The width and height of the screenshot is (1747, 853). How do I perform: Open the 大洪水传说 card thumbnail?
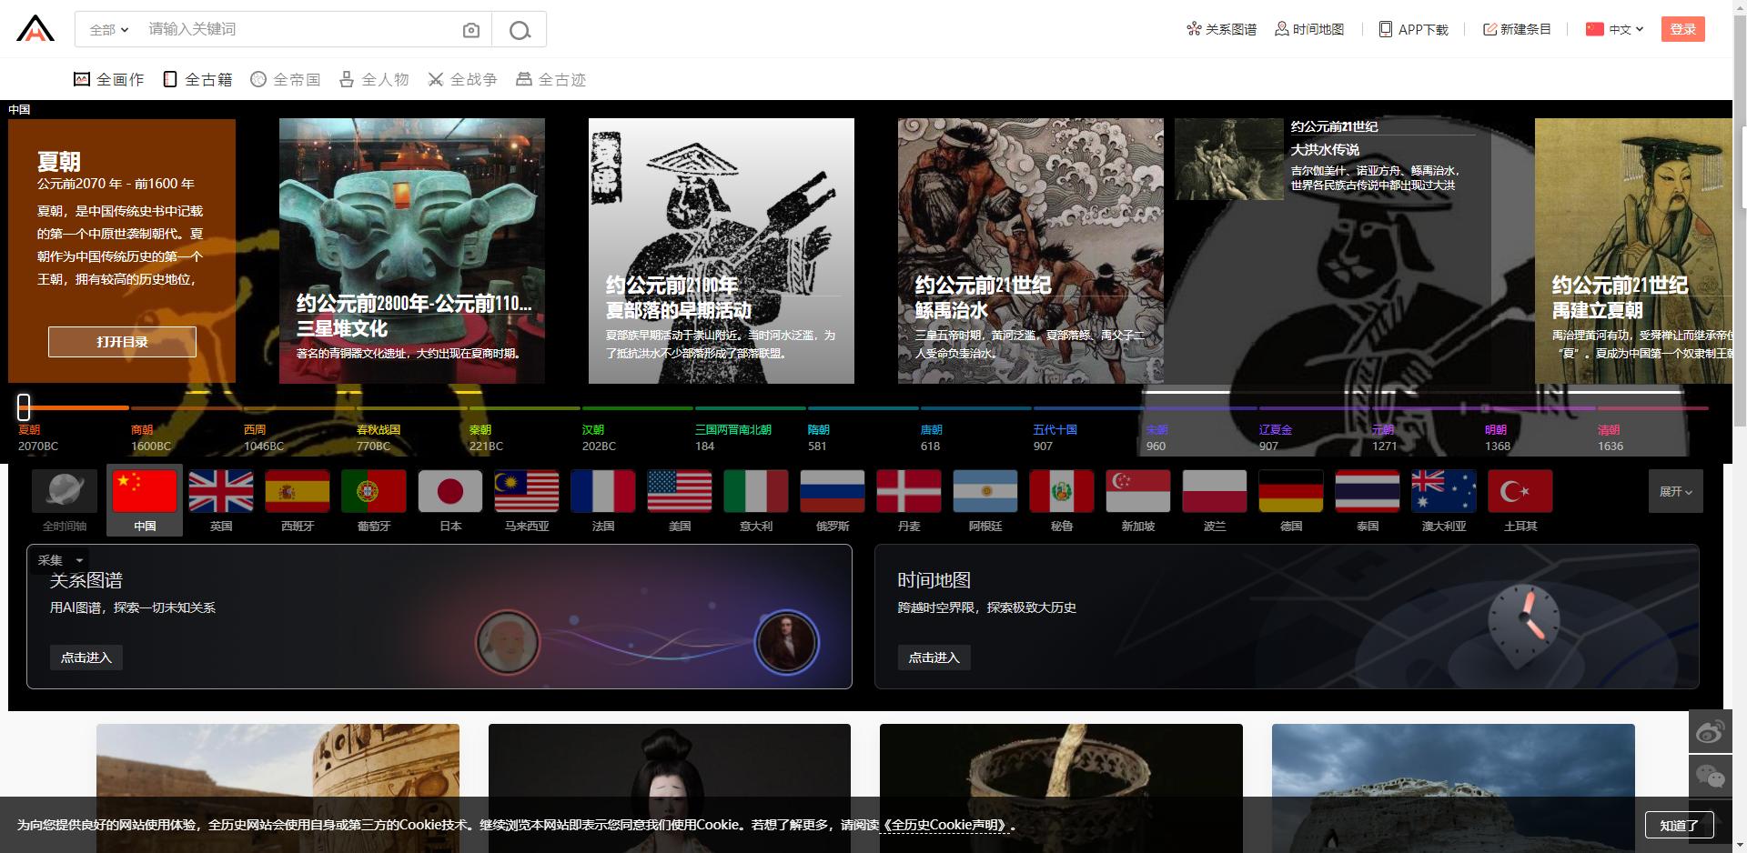[1229, 159]
